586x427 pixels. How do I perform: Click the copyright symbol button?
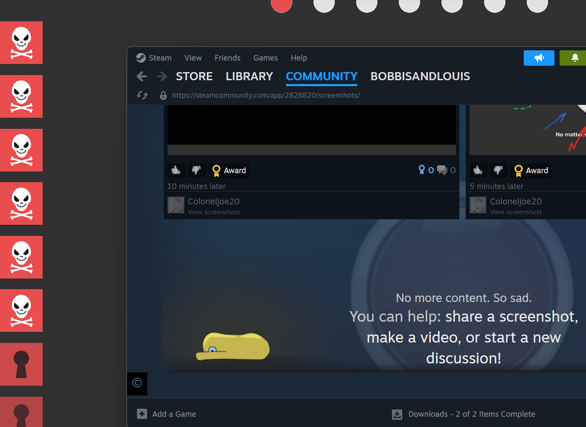[137, 383]
